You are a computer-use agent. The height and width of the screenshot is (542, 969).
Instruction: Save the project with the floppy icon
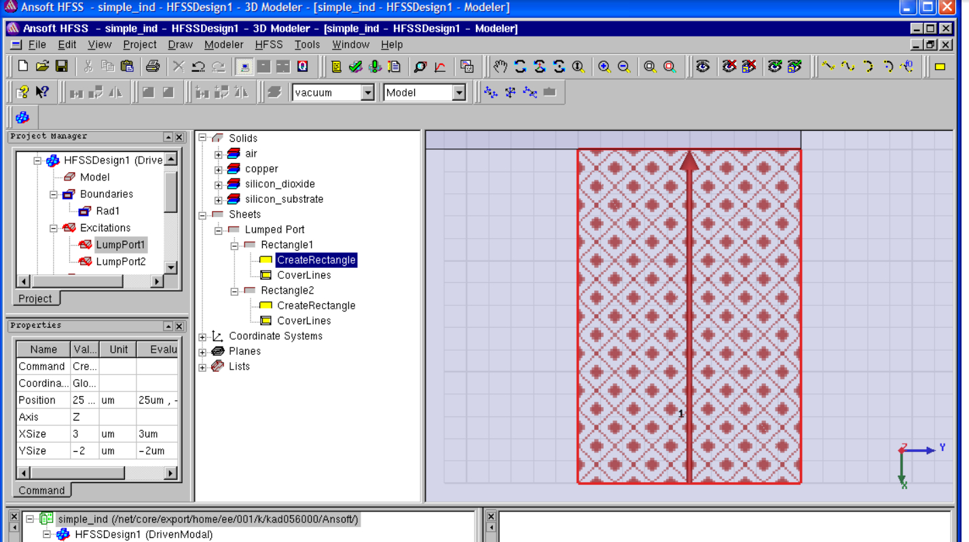62,66
